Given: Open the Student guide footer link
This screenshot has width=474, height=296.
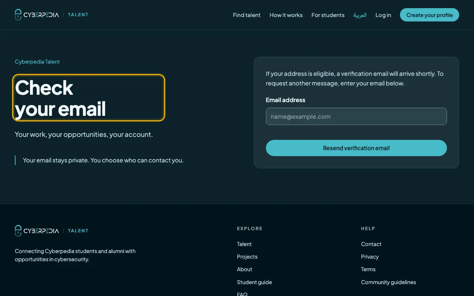Looking at the screenshot, I should (254, 282).
